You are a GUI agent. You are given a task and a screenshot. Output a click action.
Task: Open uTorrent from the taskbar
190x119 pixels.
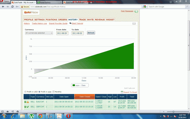tap(32, 116)
